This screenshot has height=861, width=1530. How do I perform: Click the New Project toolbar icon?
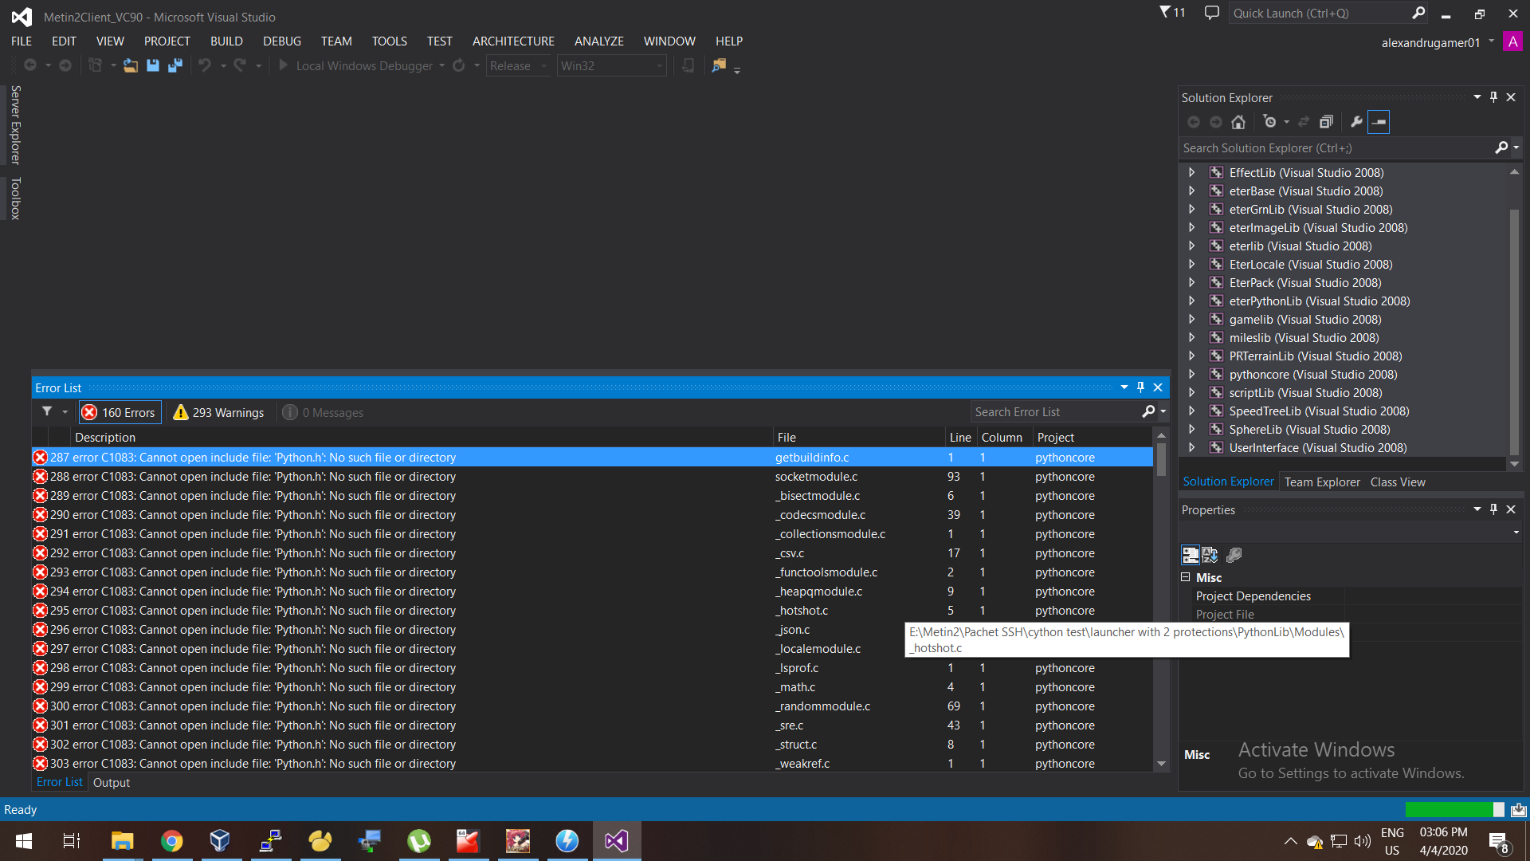95,65
